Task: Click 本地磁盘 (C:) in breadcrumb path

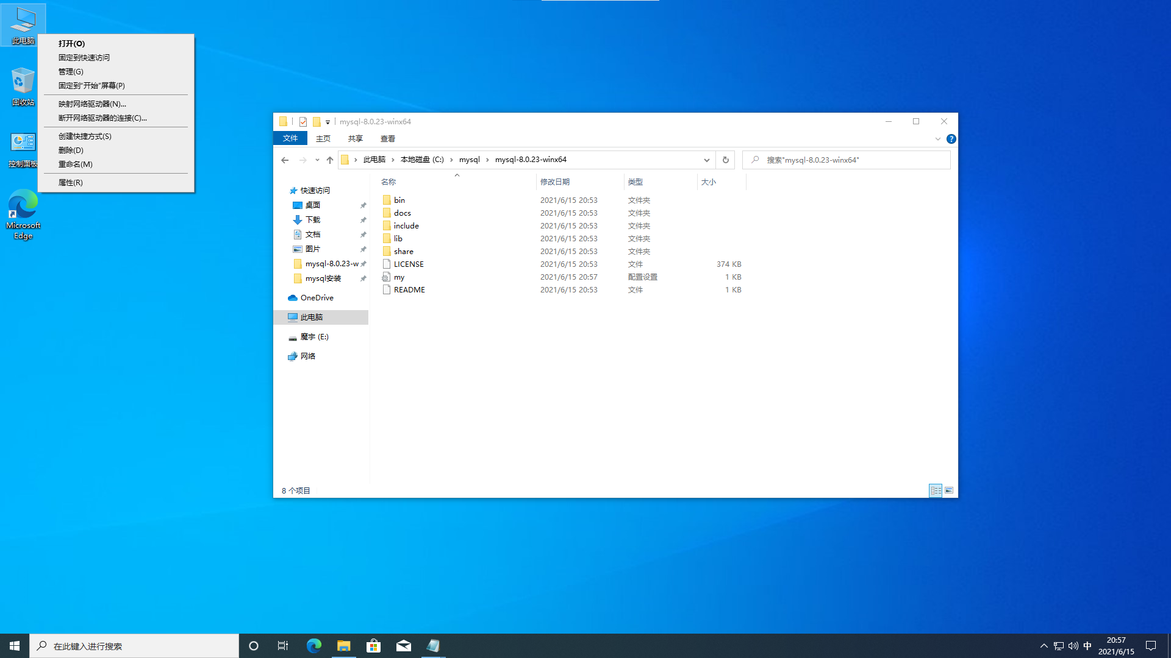Action: [422, 160]
